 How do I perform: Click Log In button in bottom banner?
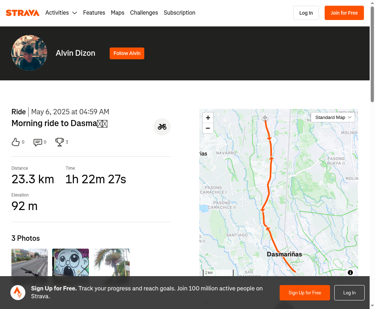tap(349, 293)
